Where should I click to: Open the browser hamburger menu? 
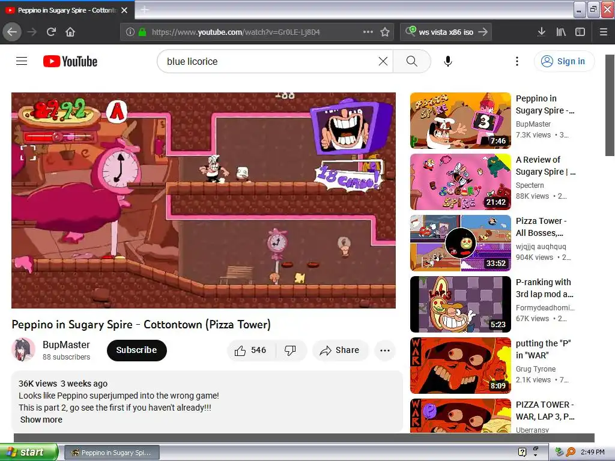click(x=603, y=32)
